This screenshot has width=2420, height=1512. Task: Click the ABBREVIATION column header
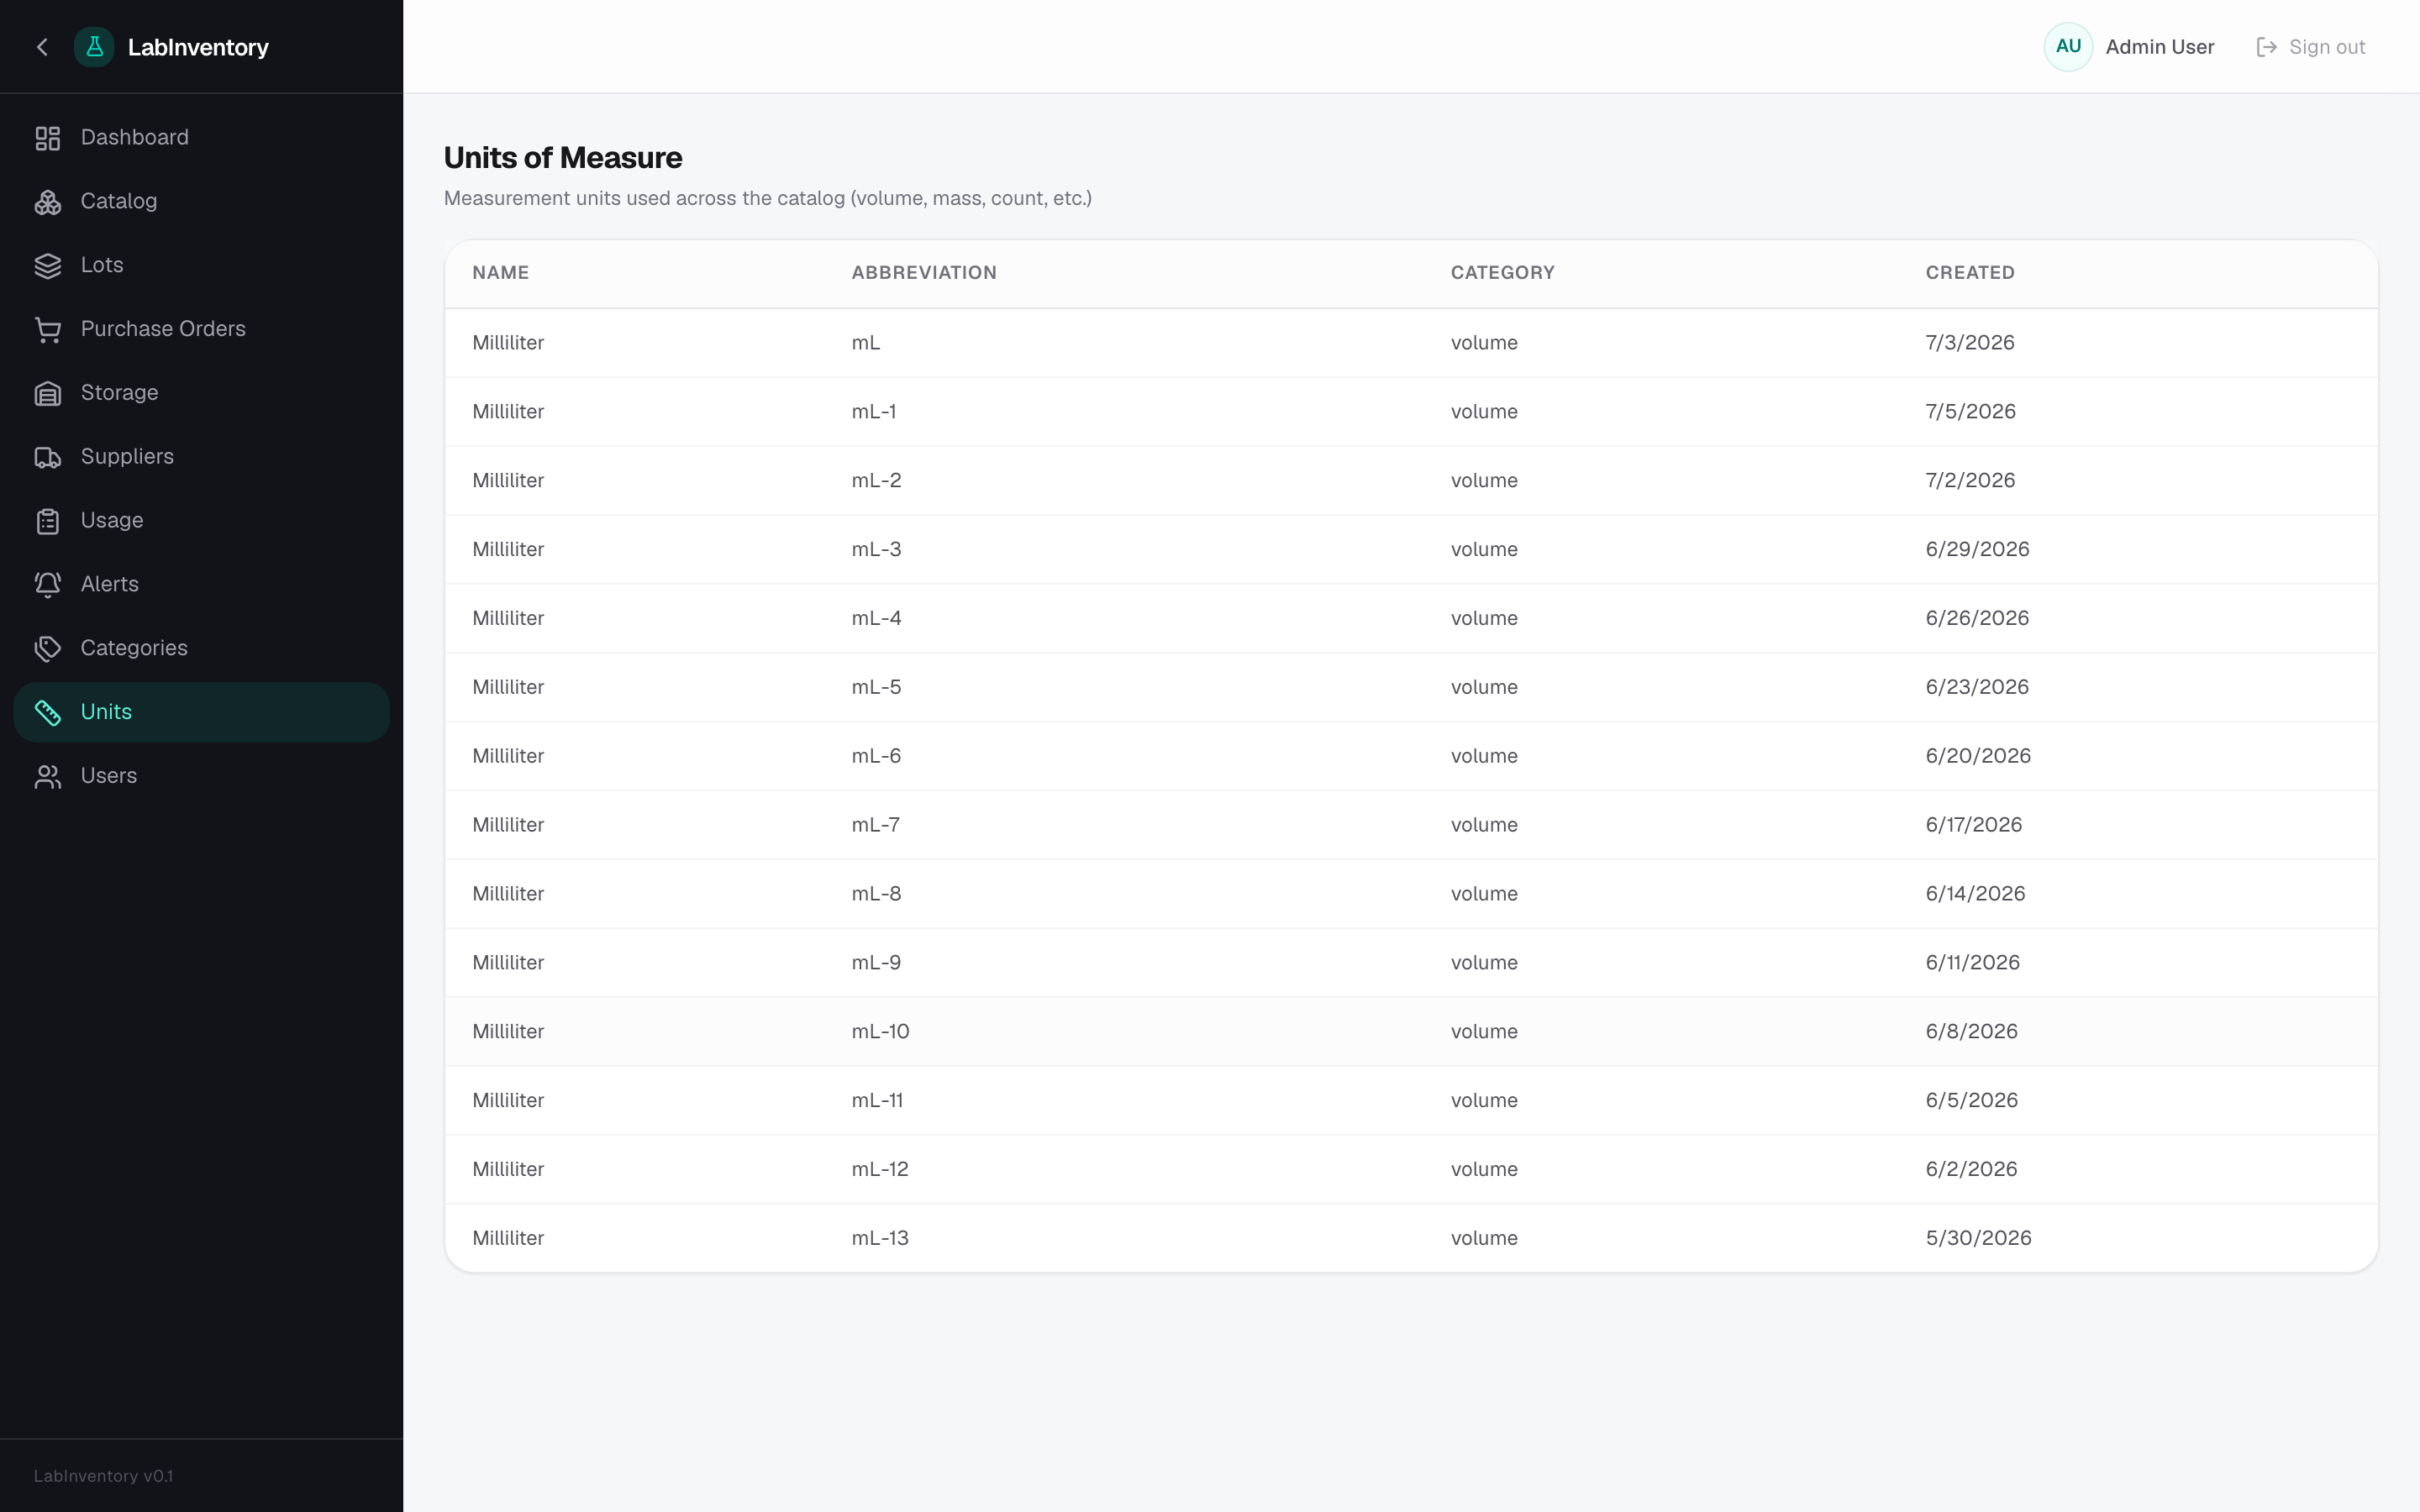(x=924, y=273)
